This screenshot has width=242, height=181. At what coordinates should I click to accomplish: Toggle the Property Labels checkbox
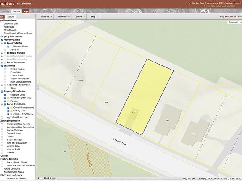point(2,40)
